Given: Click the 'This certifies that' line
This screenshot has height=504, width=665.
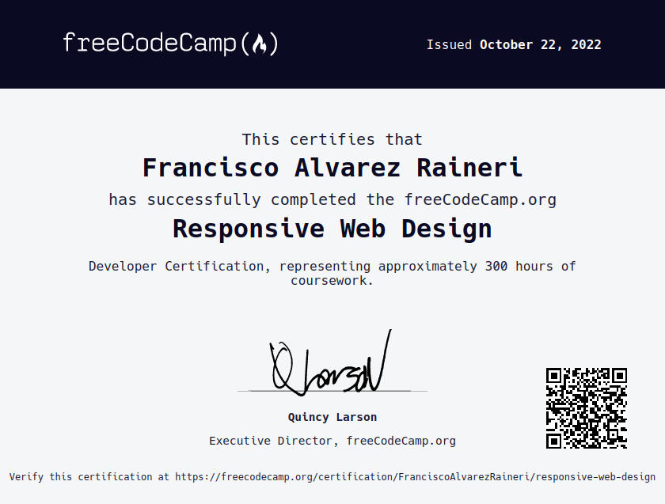Looking at the screenshot, I should pos(332,139).
